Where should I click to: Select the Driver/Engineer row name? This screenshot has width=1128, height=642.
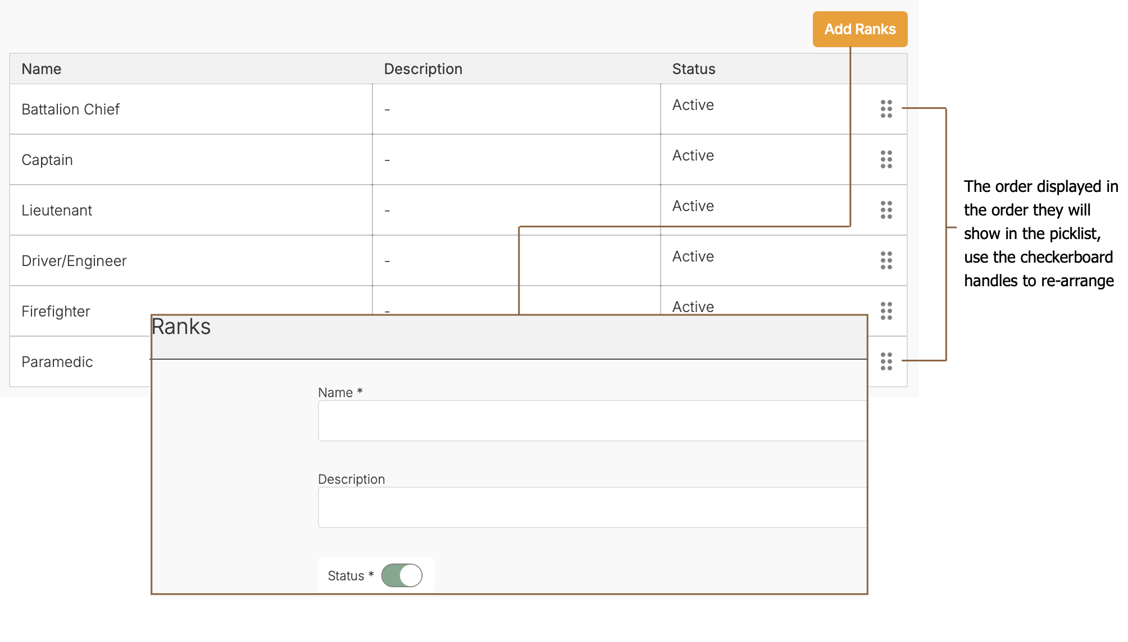click(x=74, y=261)
